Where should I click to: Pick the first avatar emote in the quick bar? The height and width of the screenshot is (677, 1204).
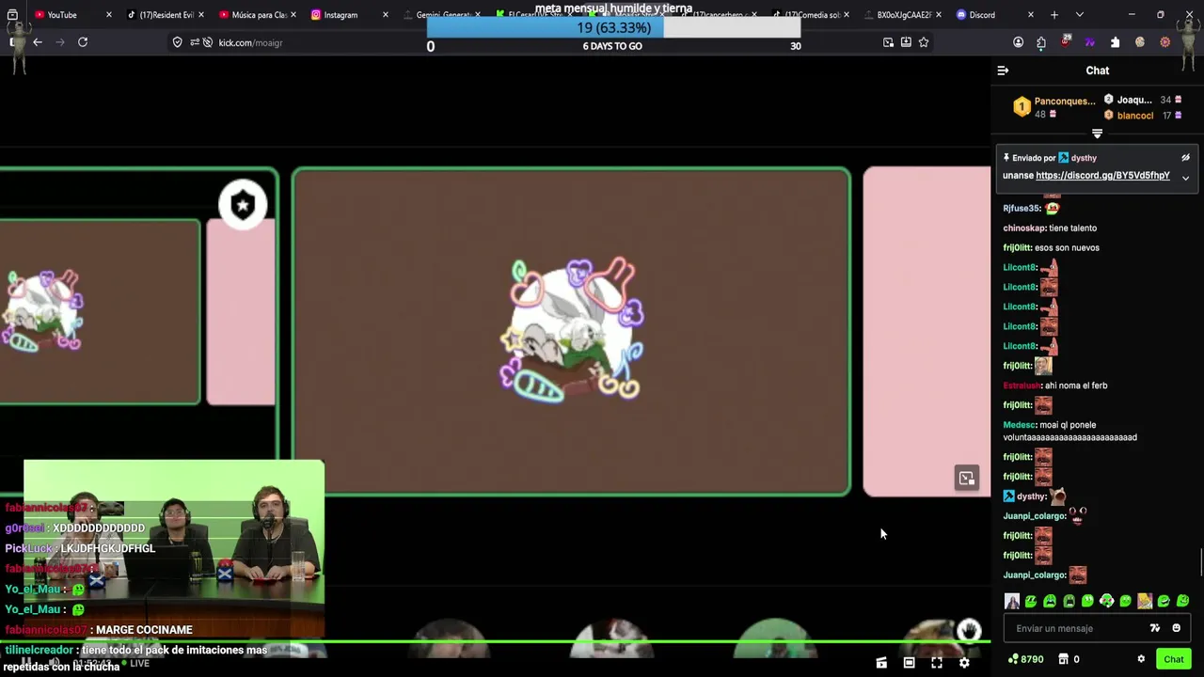point(1012,601)
